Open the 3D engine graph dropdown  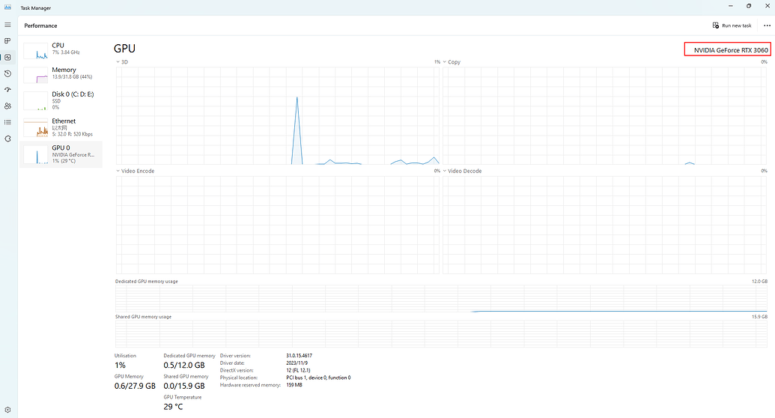(122, 62)
